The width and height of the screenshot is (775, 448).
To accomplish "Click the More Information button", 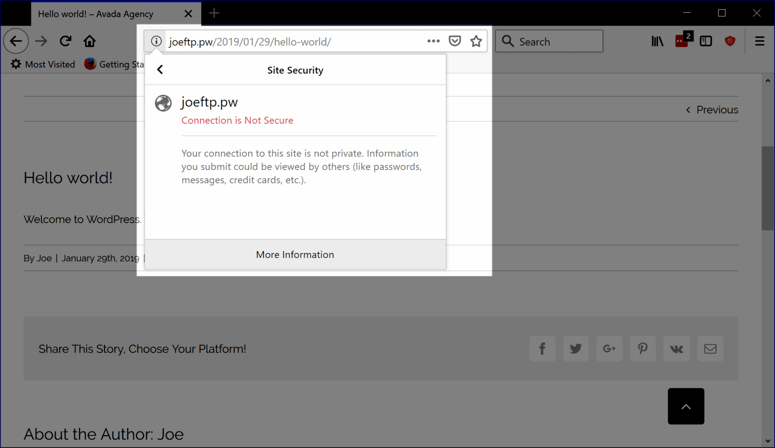I will (295, 254).
